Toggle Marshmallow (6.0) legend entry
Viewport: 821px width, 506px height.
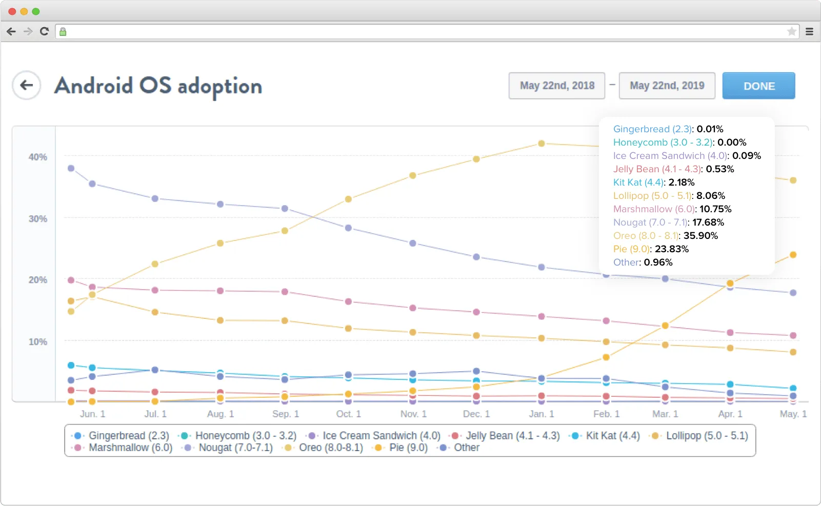tap(123, 448)
